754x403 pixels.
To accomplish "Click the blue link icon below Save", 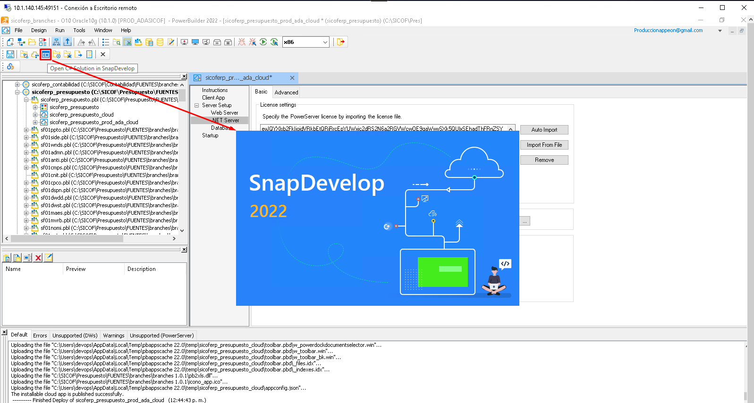I will 10,67.
